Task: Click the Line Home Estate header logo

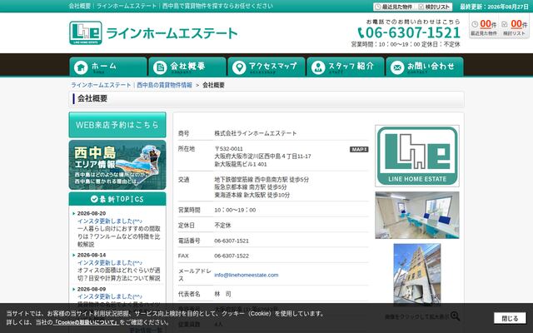Action: point(153,33)
